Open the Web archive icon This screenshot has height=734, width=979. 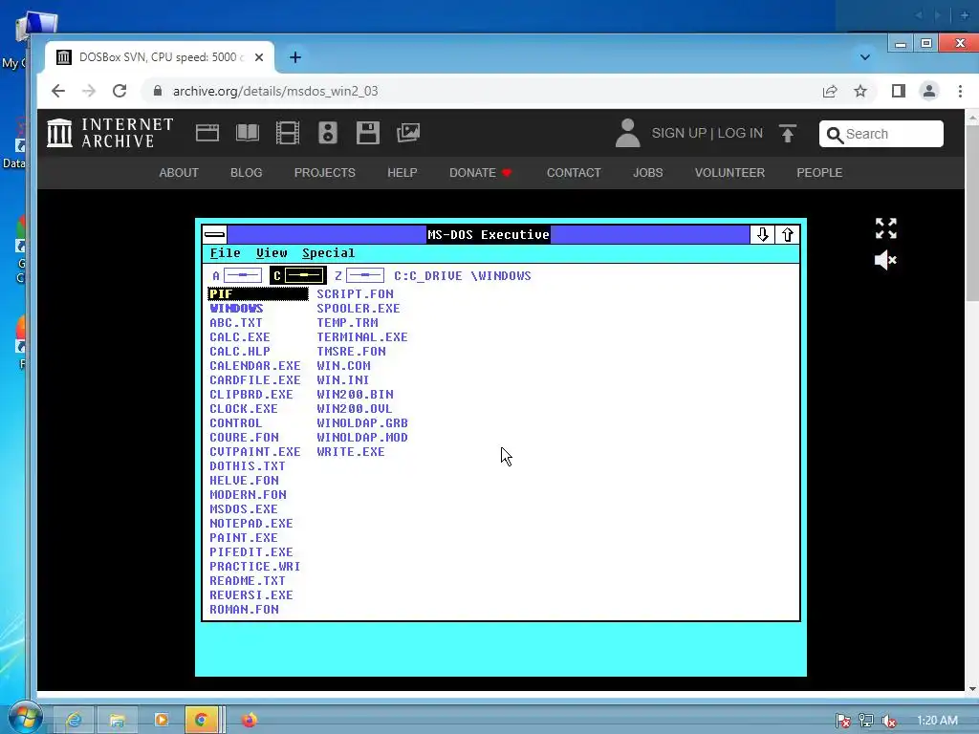coord(207,133)
